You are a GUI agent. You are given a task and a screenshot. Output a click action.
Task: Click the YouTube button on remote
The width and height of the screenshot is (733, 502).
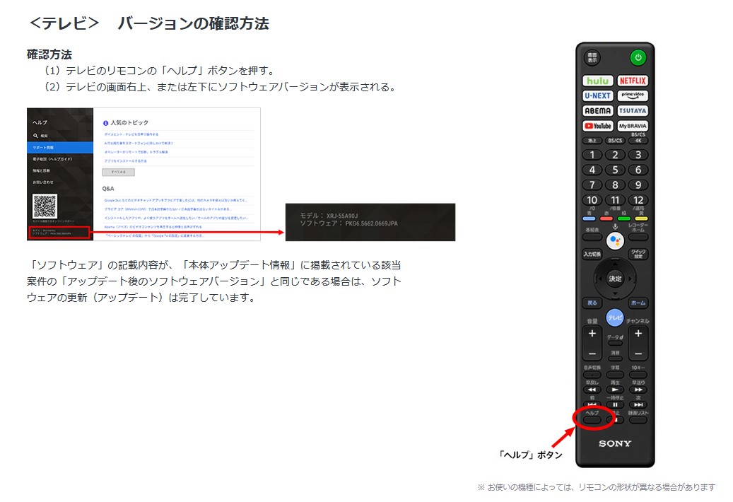[x=597, y=126]
